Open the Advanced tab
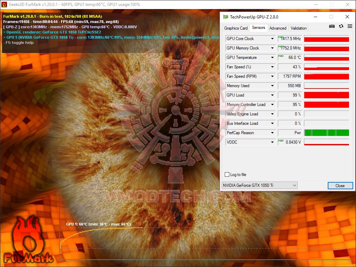Screen dimensions: 356x267 pos(278,28)
